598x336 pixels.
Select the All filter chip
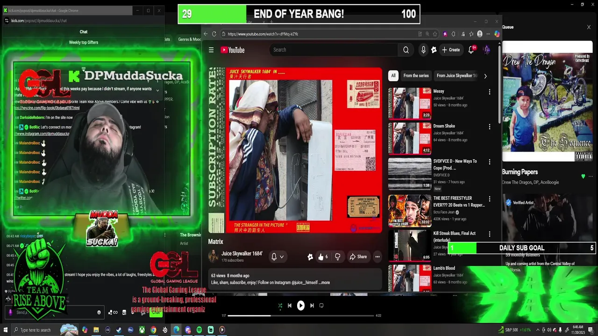click(393, 76)
